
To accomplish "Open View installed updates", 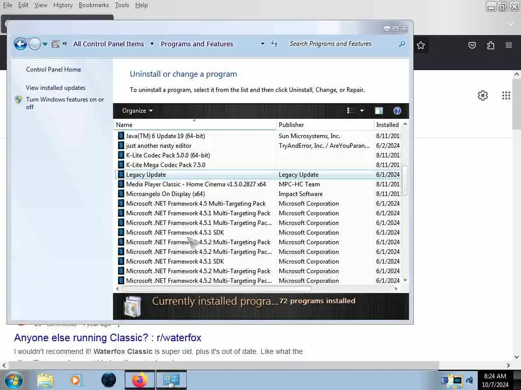I will 56,87.
